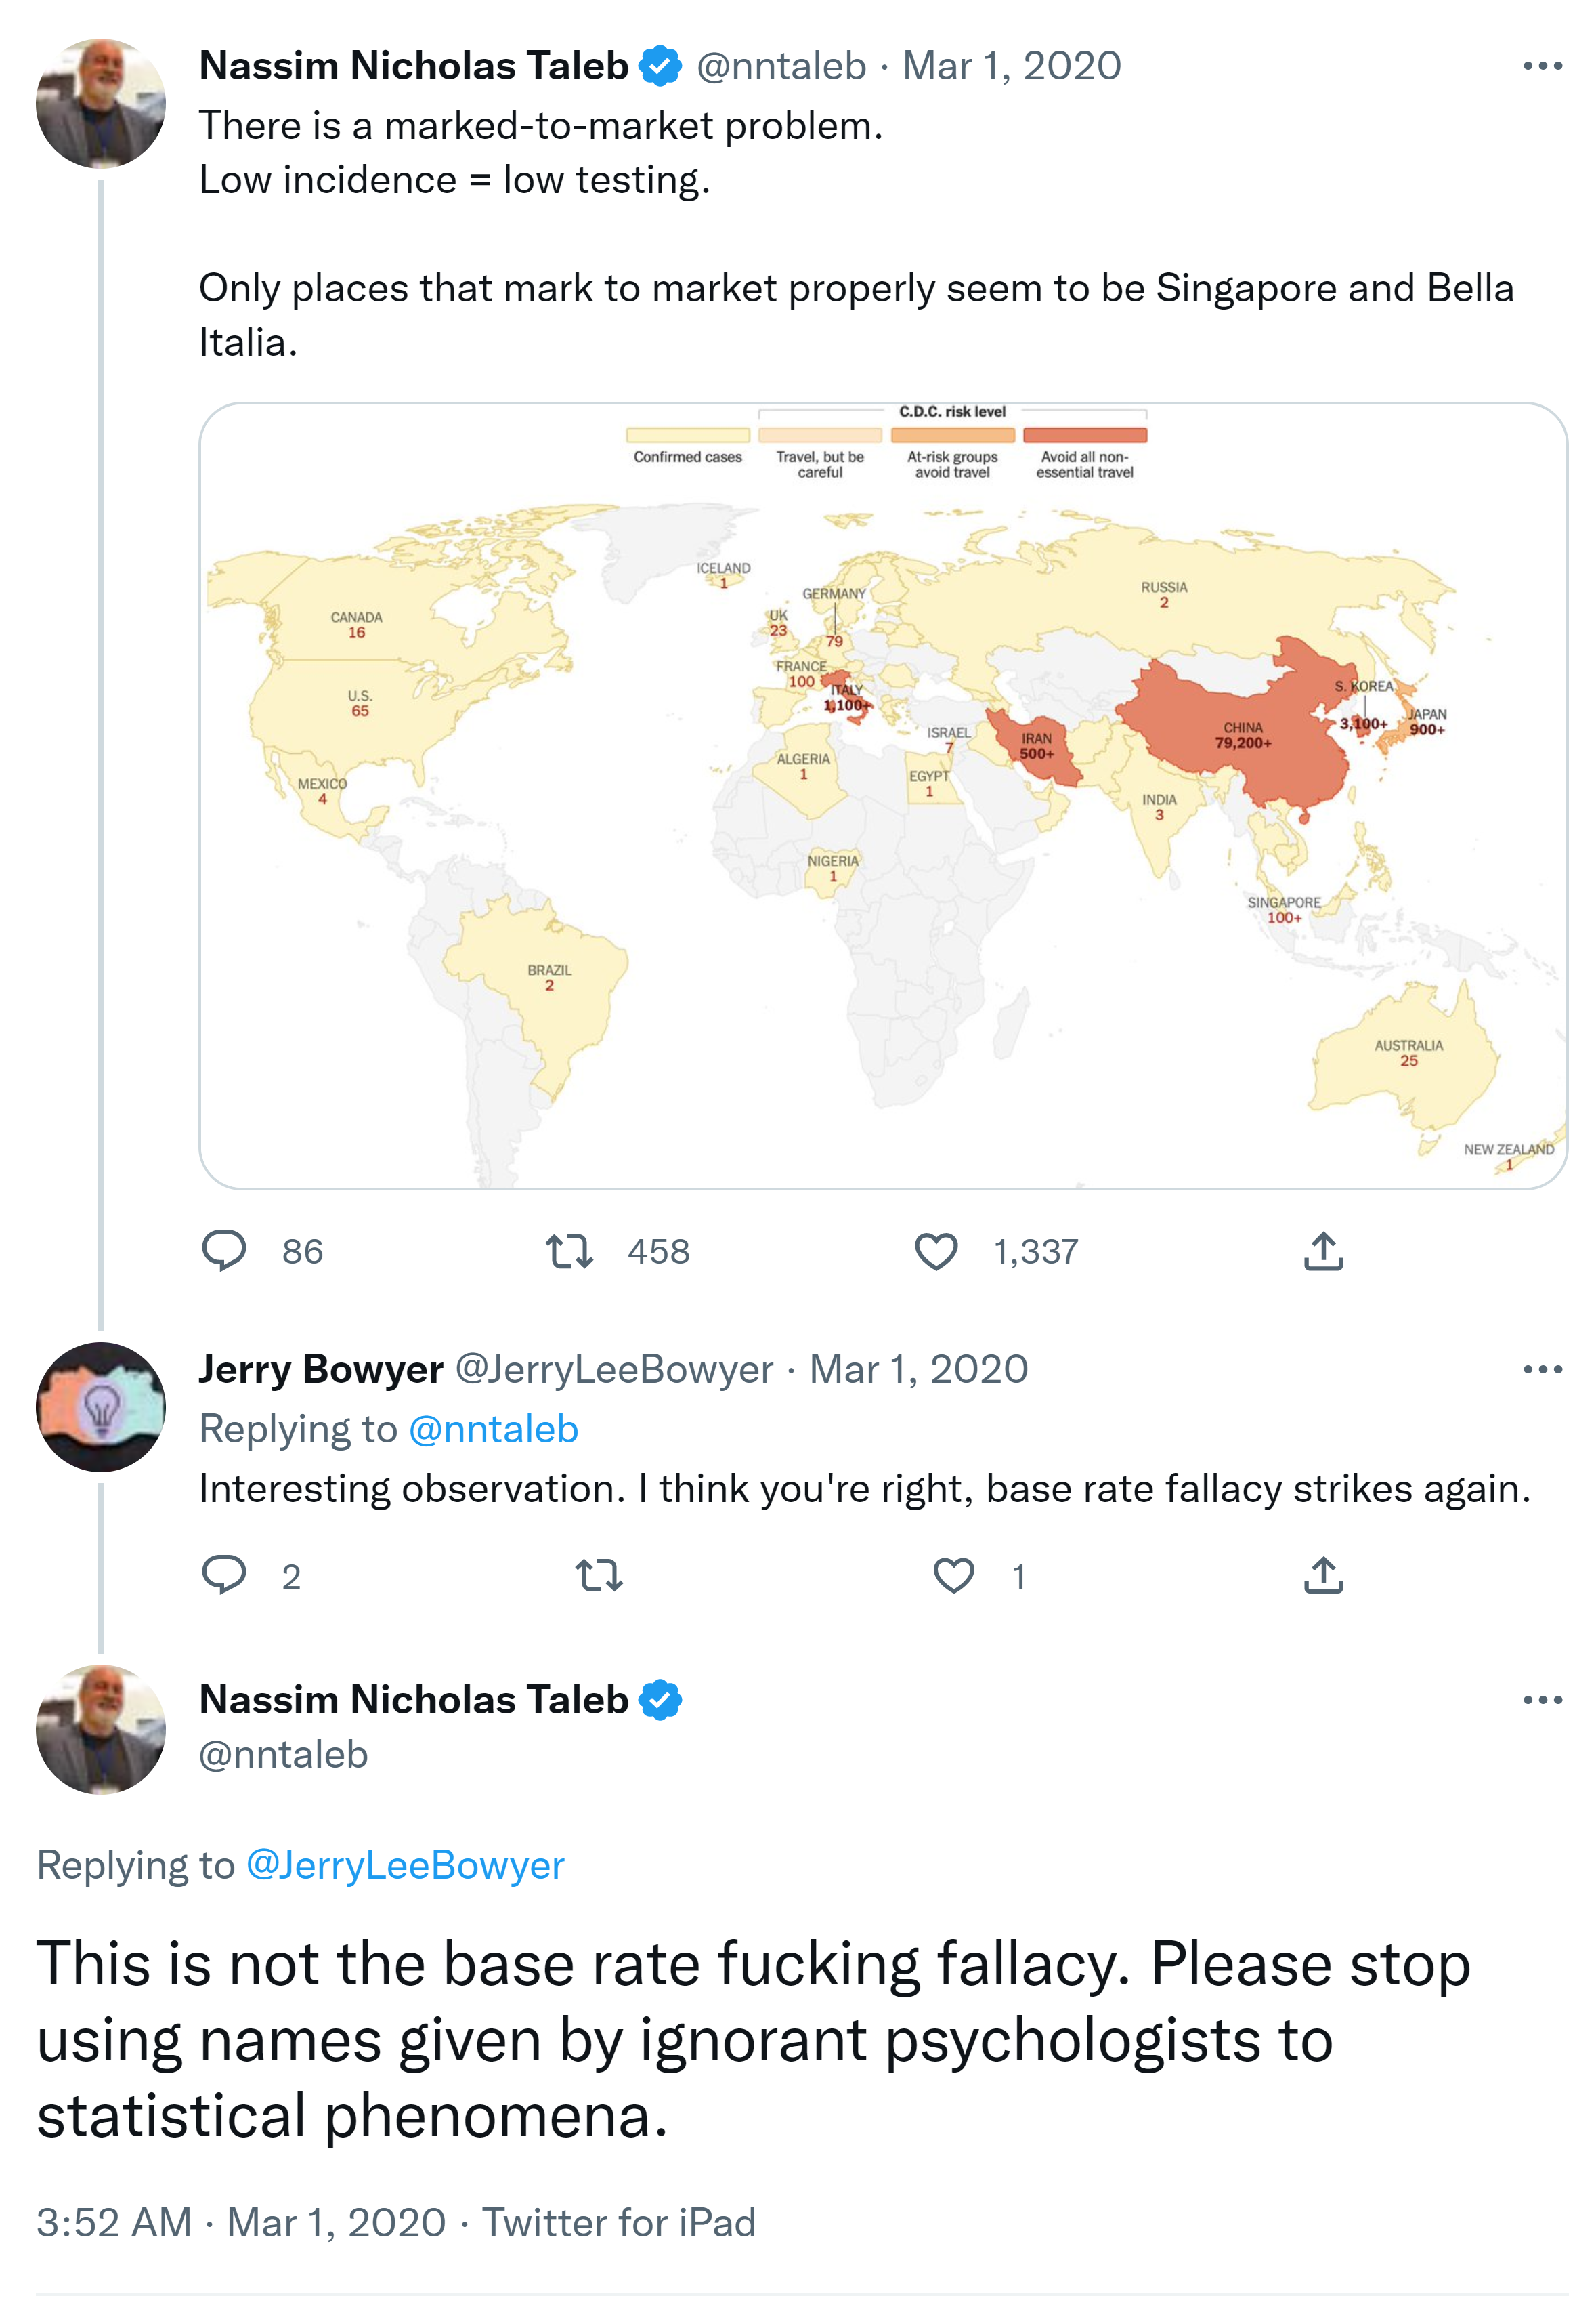Share Taleb's first tweet with the map

click(1323, 1251)
